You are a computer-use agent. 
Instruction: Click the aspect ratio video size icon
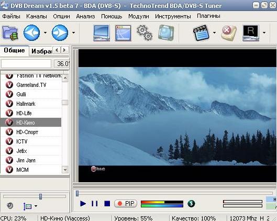point(27,206)
